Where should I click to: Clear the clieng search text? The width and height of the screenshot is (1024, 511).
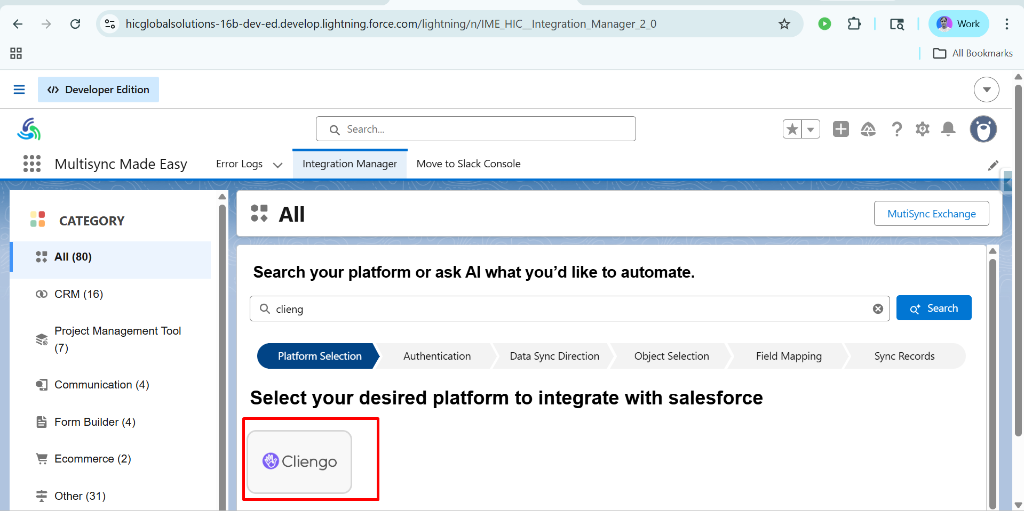point(878,309)
